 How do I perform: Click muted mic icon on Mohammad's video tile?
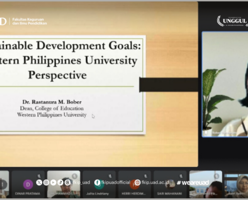75,176
